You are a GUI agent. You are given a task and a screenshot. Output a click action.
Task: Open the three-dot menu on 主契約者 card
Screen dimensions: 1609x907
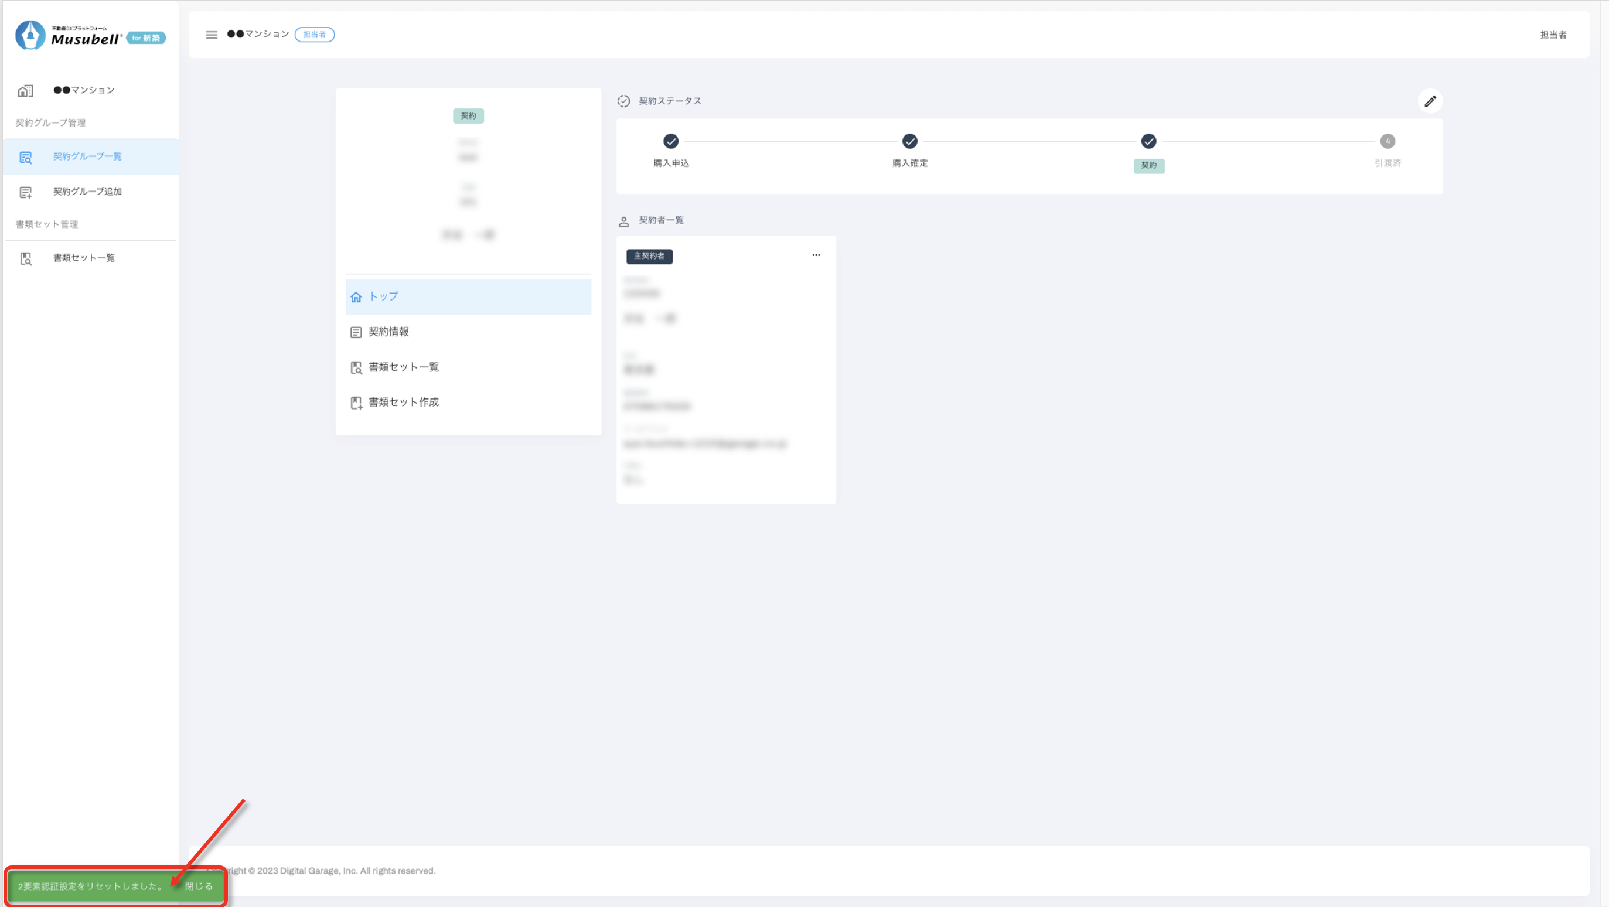pos(816,255)
